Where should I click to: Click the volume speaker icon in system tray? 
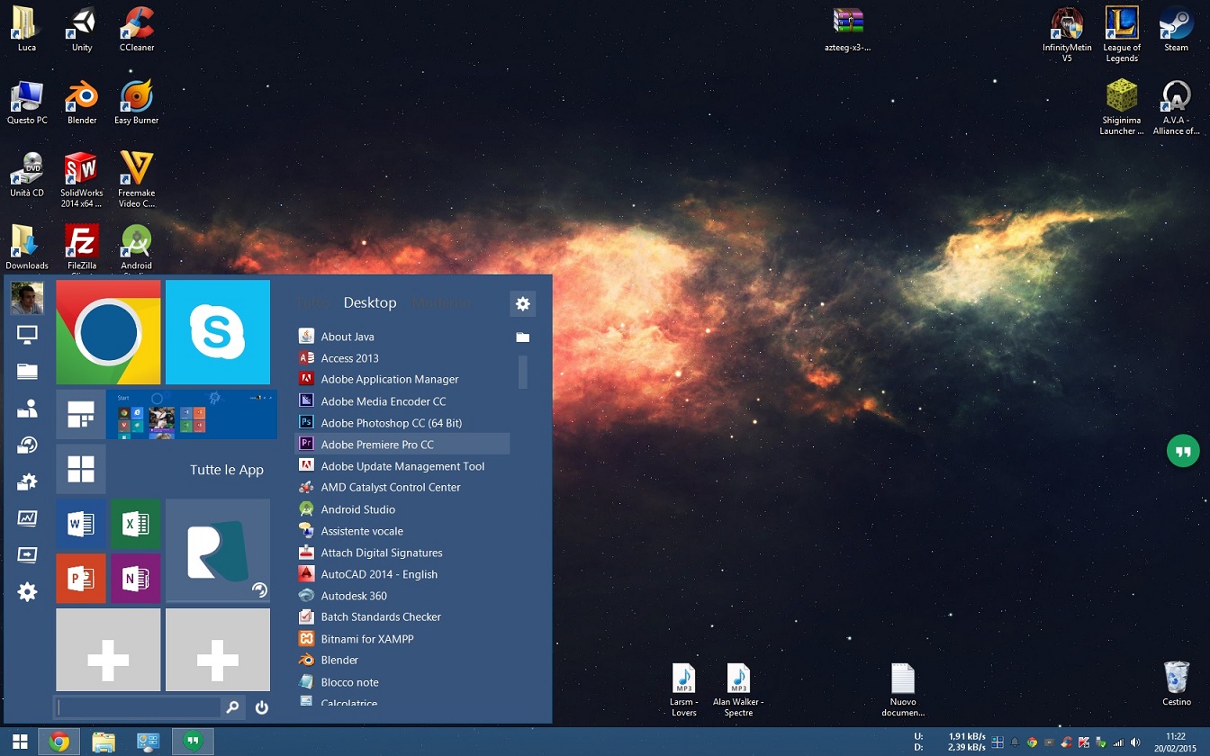click(x=1135, y=742)
